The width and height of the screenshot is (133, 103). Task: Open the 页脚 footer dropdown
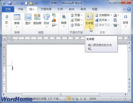(76, 20)
